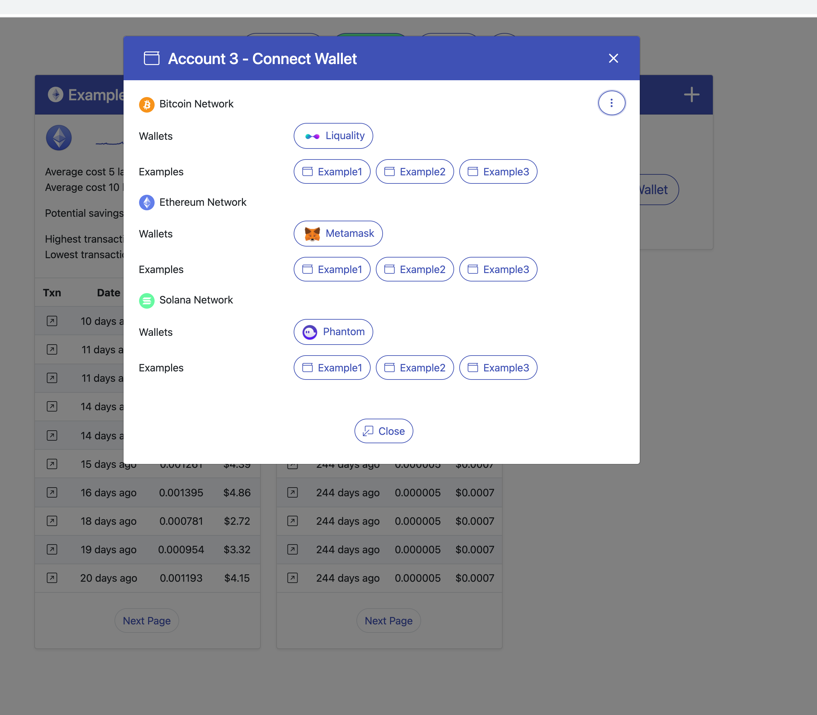817x715 pixels.
Task: Open transaction link from 20 days ago
Action: [52, 578]
